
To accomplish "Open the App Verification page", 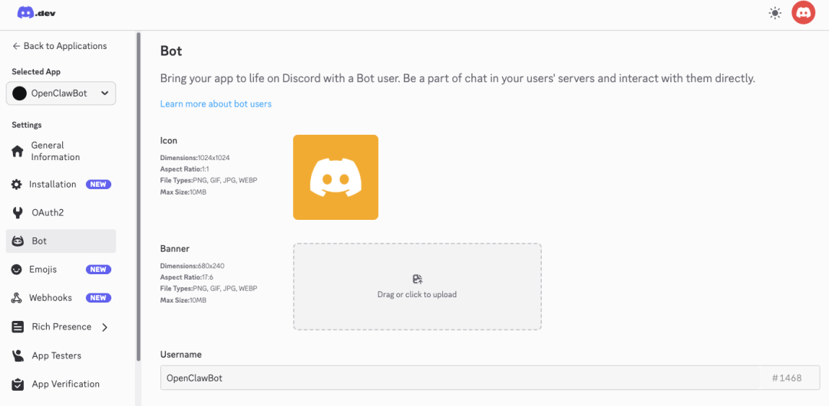I will point(65,384).
